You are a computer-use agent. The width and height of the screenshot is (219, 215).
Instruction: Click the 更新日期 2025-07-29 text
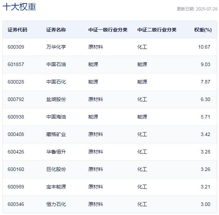pyautogui.click(x=197, y=9)
